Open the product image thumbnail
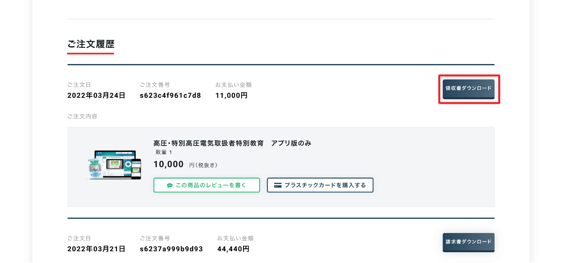The image size is (561, 263). point(114,165)
